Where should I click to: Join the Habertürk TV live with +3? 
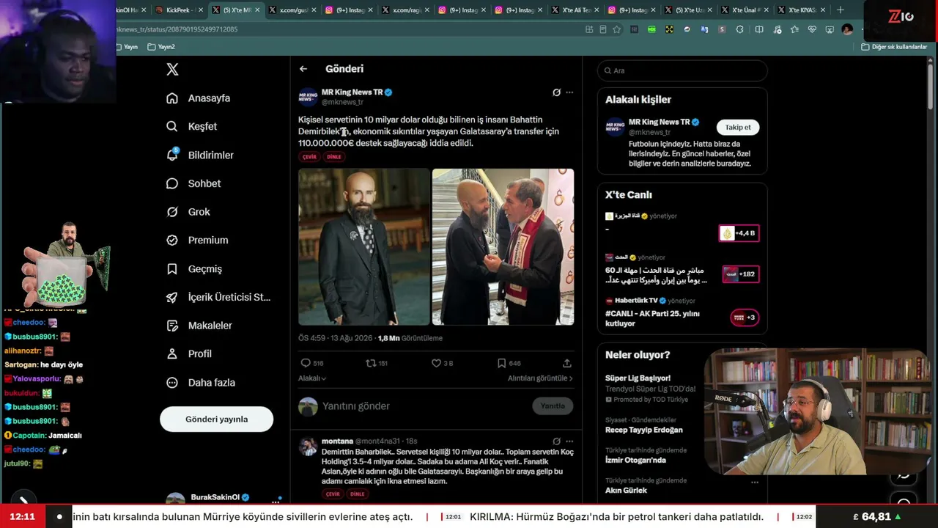tap(745, 318)
